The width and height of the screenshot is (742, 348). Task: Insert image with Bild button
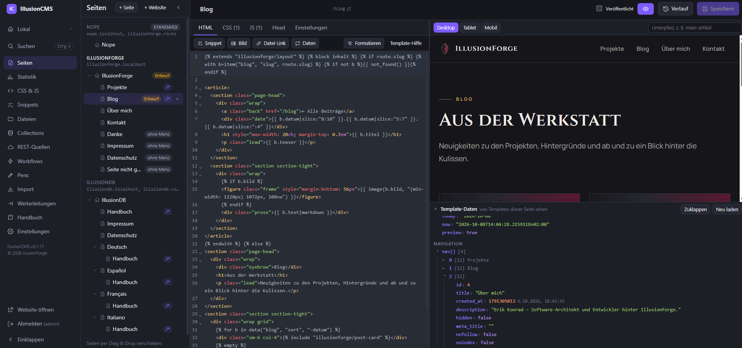[239, 43]
